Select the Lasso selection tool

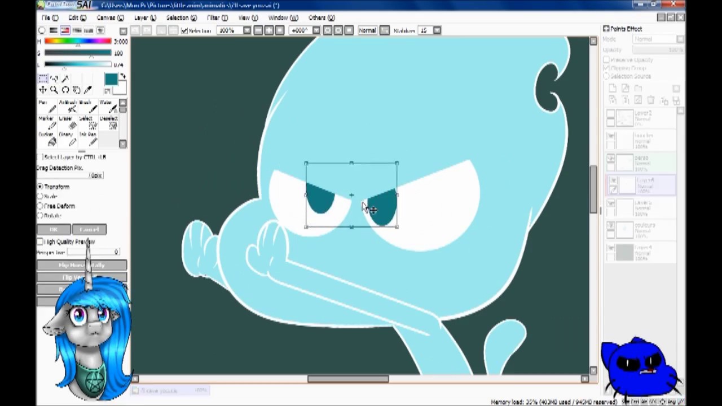tap(54, 79)
